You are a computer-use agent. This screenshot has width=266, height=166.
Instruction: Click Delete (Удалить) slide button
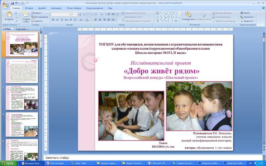(x=37, y=21)
